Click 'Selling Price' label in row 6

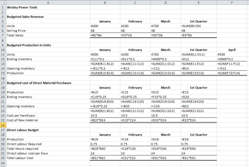point(16,31)
